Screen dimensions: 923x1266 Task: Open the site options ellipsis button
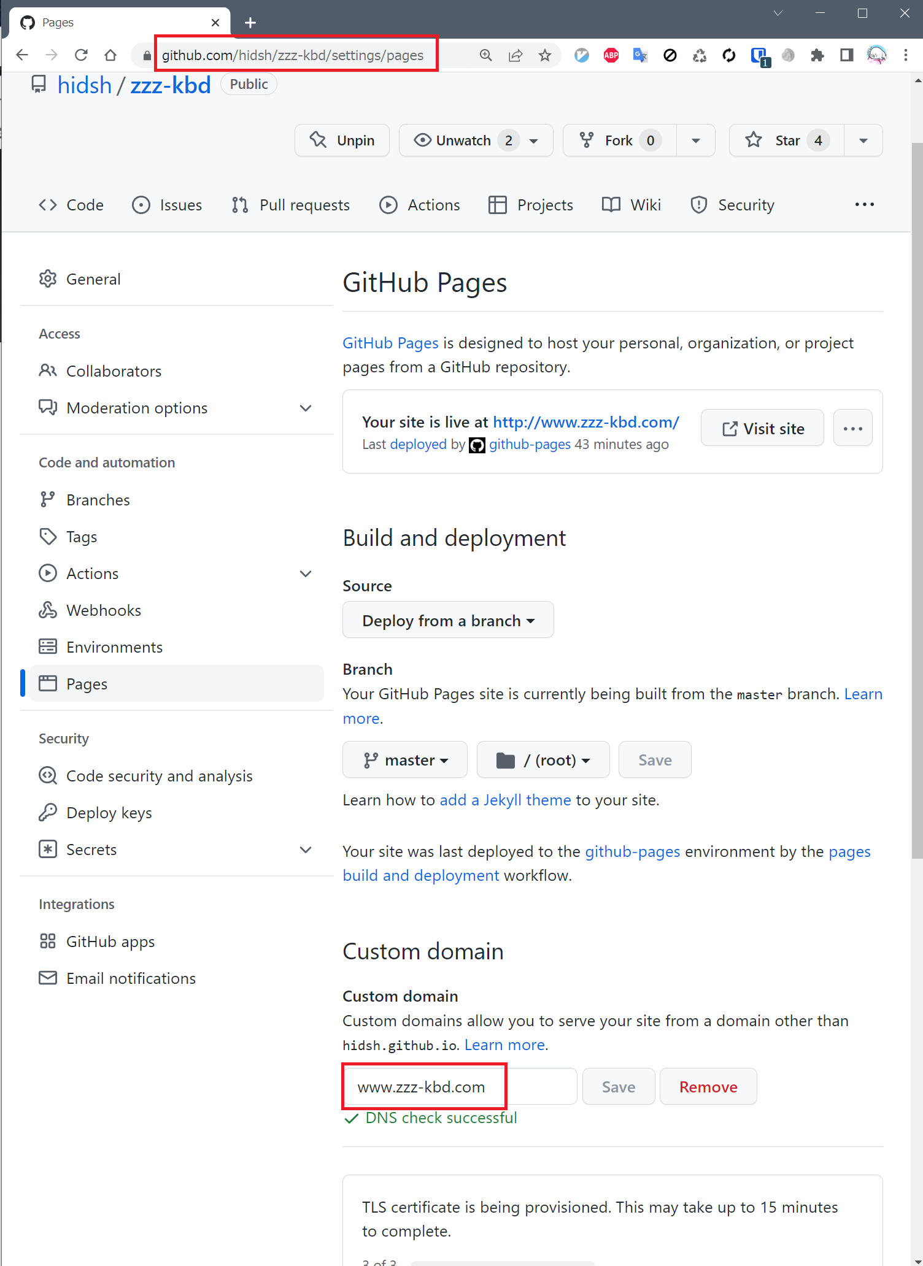click(x=852, y=428)
